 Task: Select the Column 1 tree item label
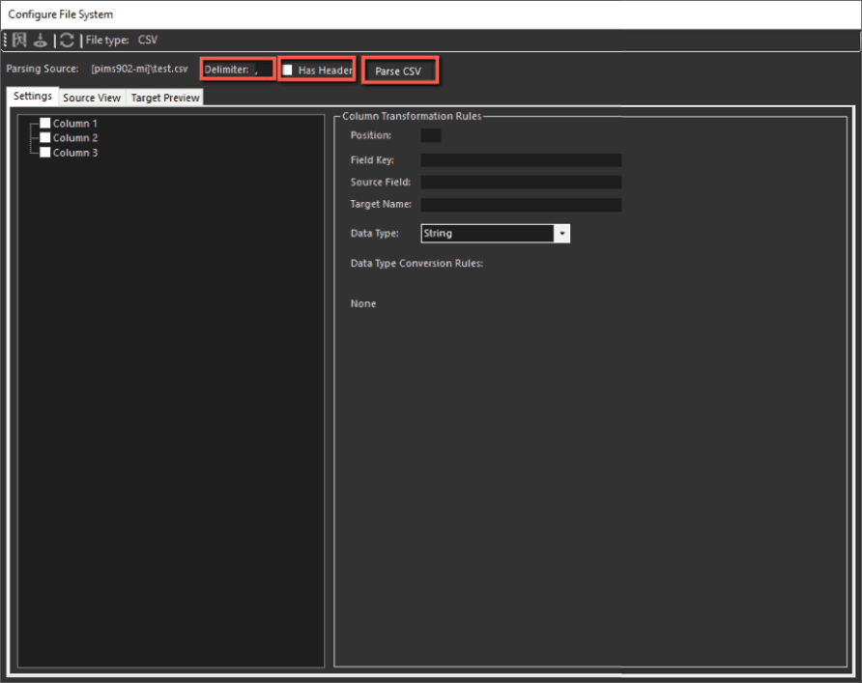pos(73,123)
